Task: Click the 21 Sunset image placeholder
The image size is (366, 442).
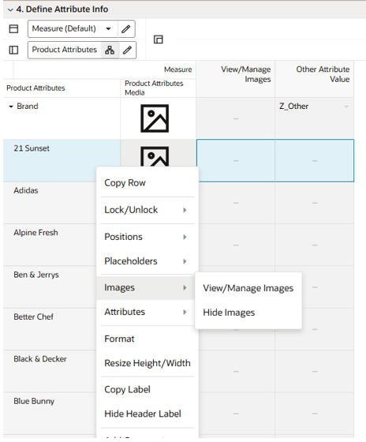Action: click(155, 156)
